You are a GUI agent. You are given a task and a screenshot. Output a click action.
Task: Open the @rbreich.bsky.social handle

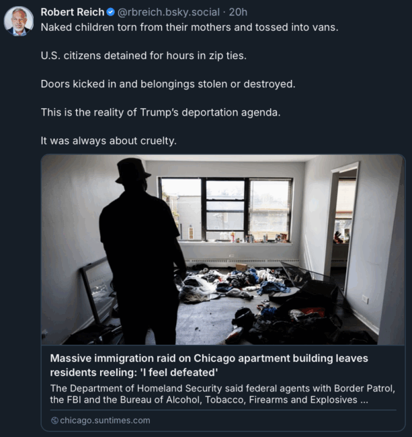169,12
